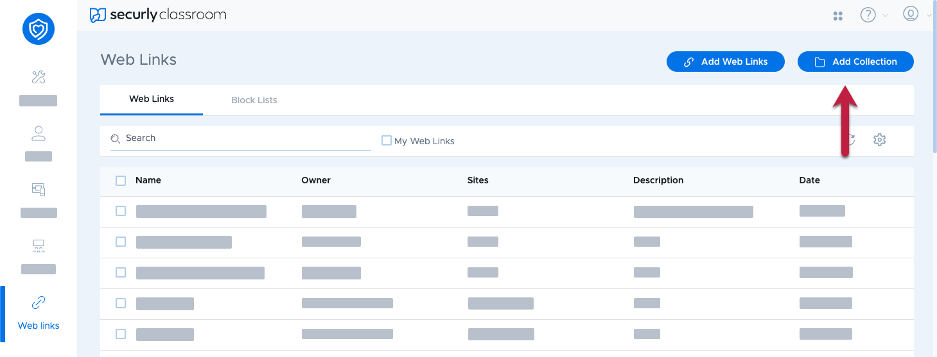
Task: Sort by the Description column header
Action: point(658,180)
